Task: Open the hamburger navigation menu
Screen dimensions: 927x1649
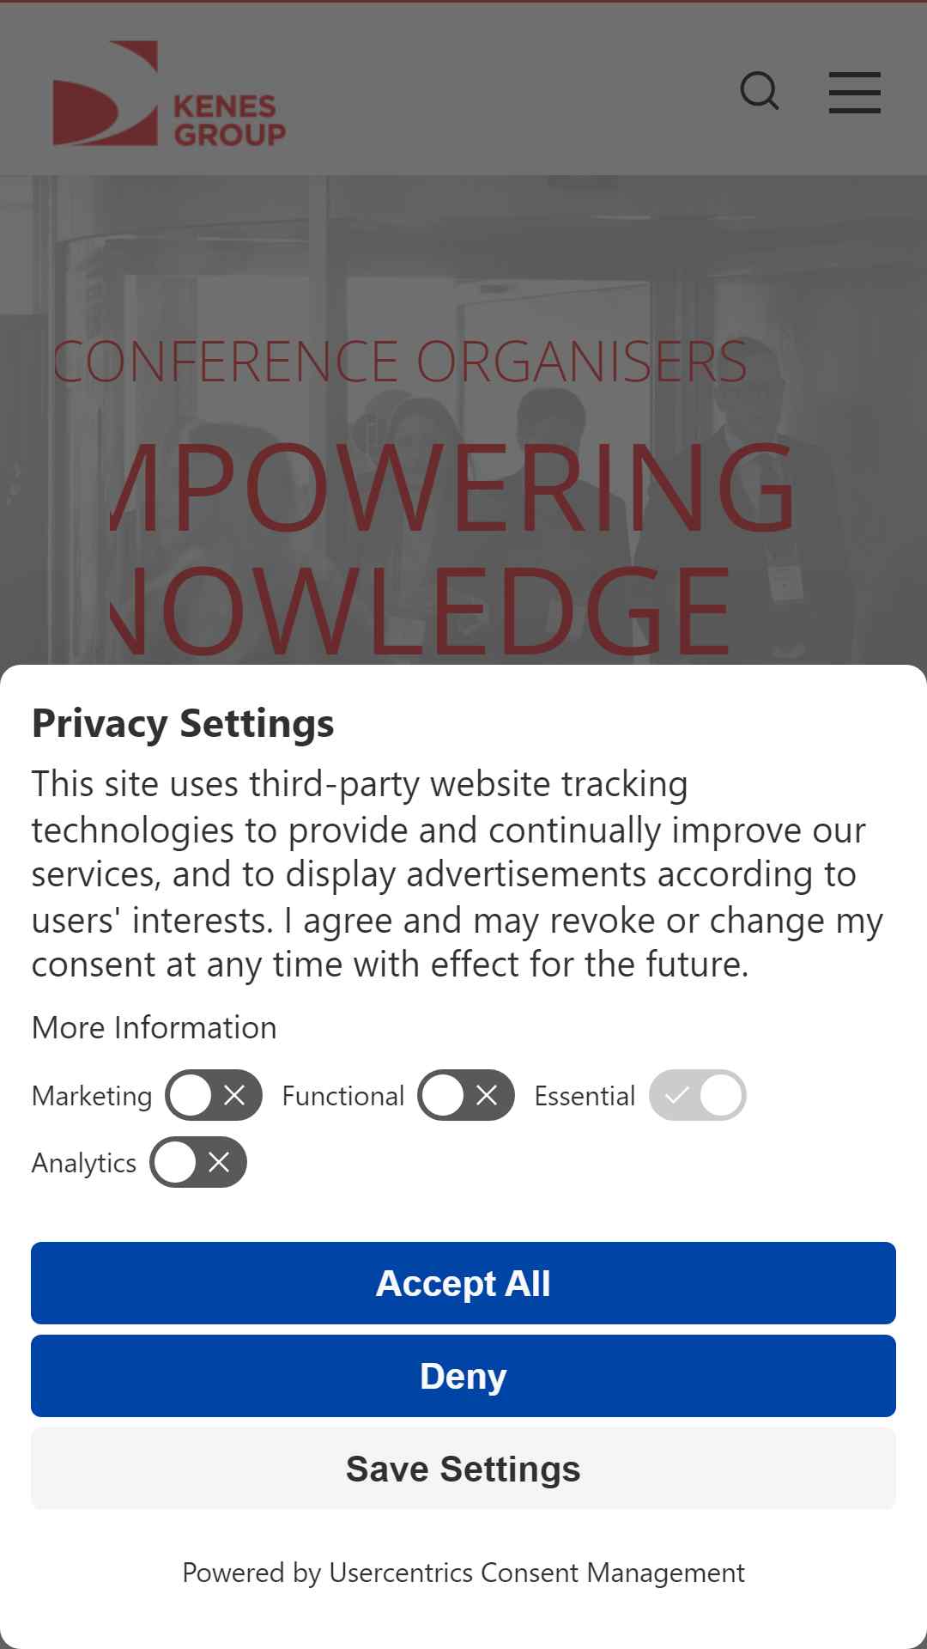Action: click(855, 93)
